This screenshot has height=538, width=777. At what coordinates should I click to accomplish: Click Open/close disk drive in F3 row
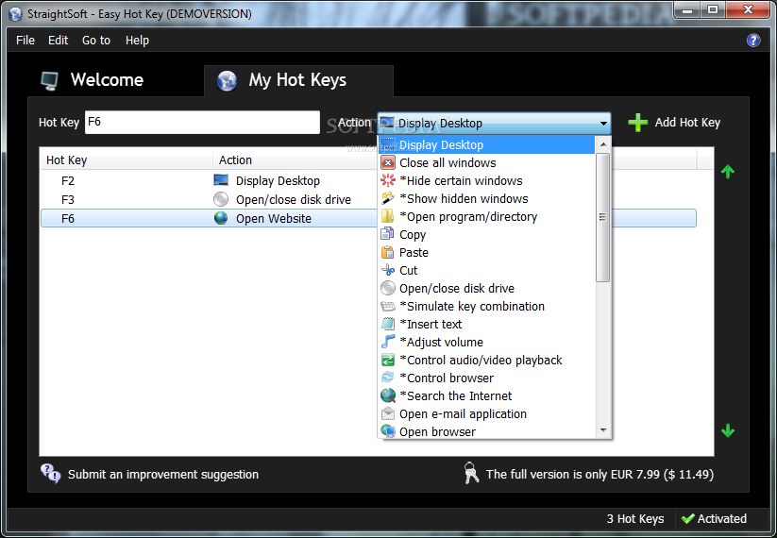[294, 200]
